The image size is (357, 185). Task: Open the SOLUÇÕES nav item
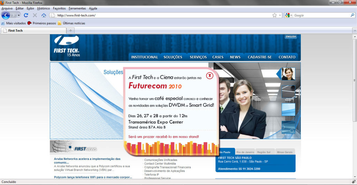173,57
